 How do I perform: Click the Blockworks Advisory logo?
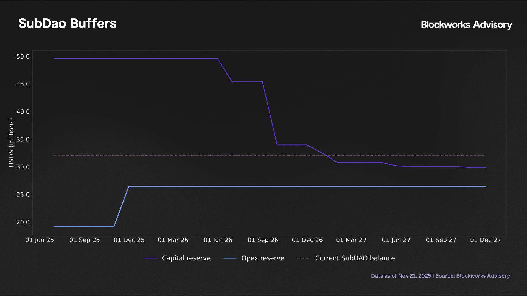466,25
